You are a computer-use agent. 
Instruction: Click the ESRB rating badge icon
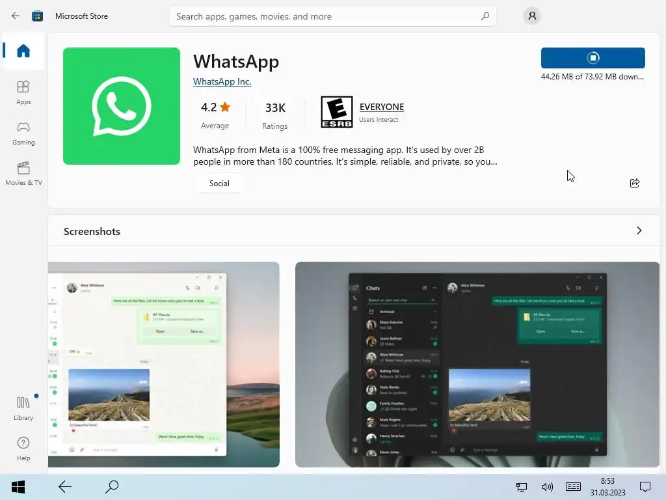[337, 112]
